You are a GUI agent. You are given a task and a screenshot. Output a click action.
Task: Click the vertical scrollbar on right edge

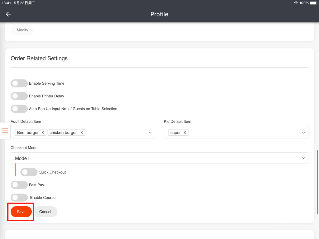pyautogui.click(x=317, y=182)
